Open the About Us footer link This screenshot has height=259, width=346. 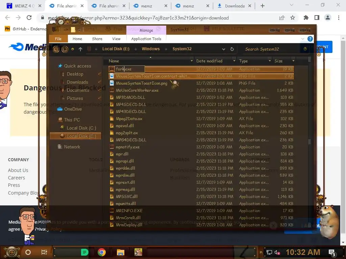pyautogui.click(x=18, y=170)
